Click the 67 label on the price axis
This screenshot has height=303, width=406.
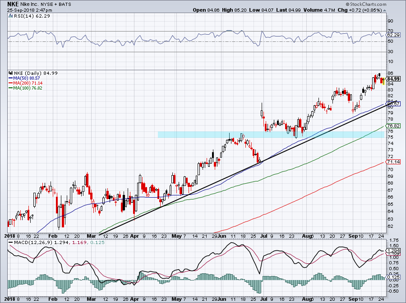pos(391,190)
